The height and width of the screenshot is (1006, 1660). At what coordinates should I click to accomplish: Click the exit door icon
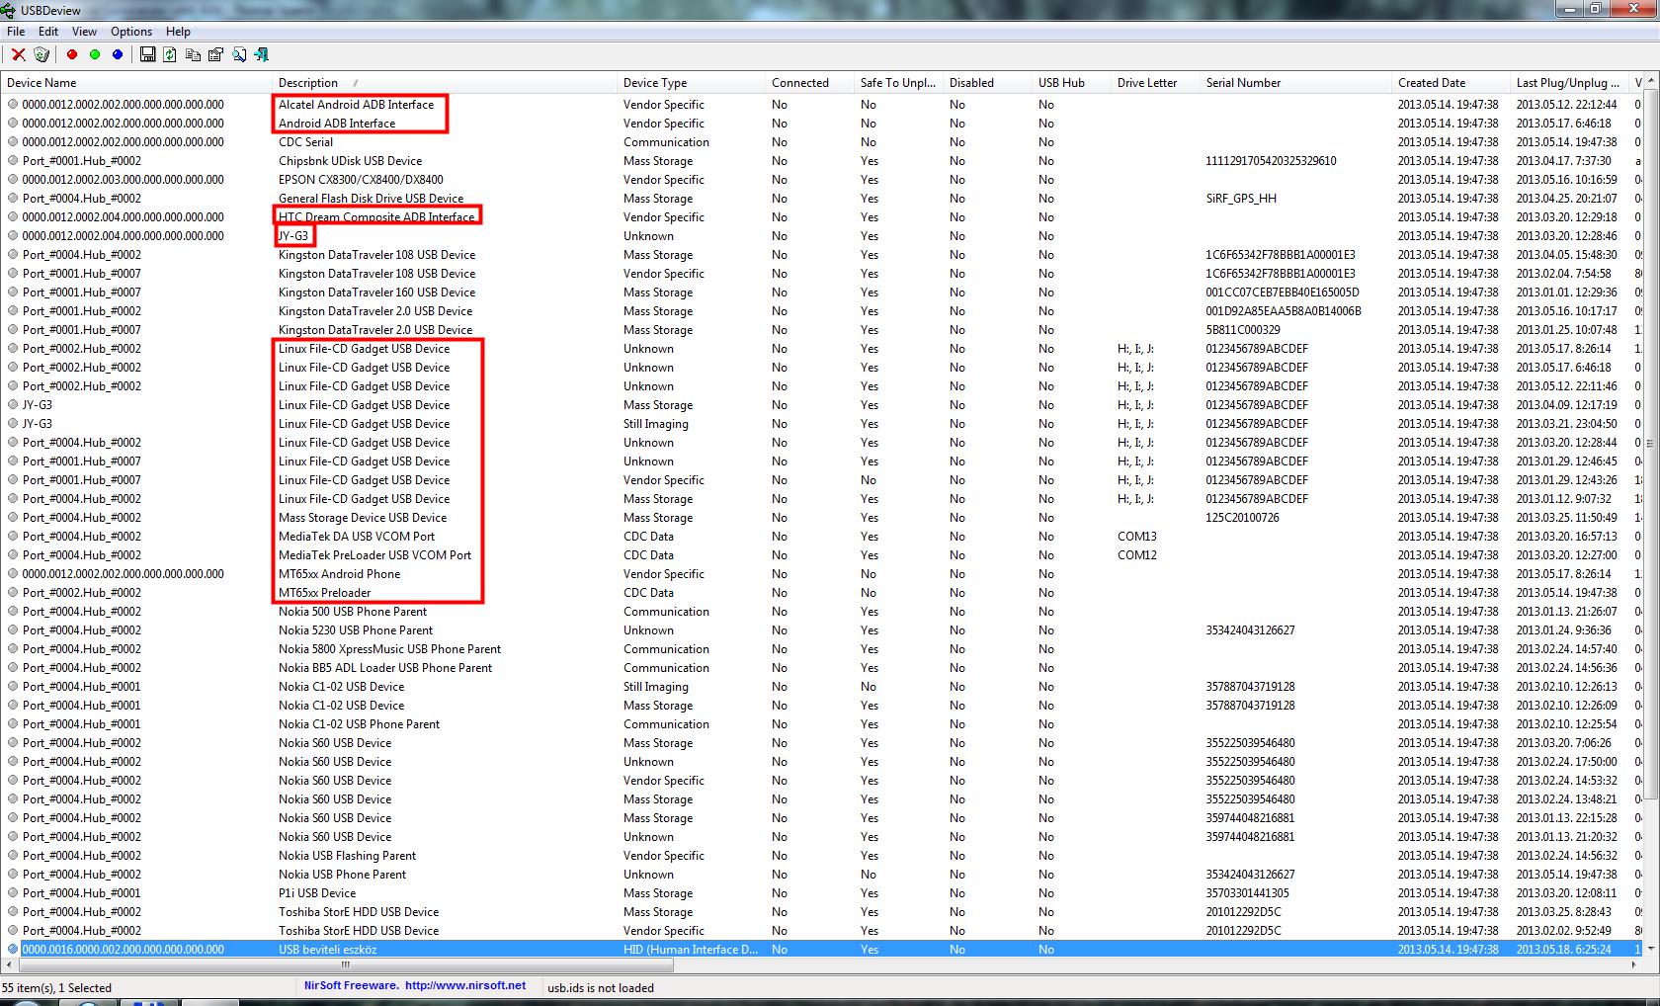coord(262,55)
